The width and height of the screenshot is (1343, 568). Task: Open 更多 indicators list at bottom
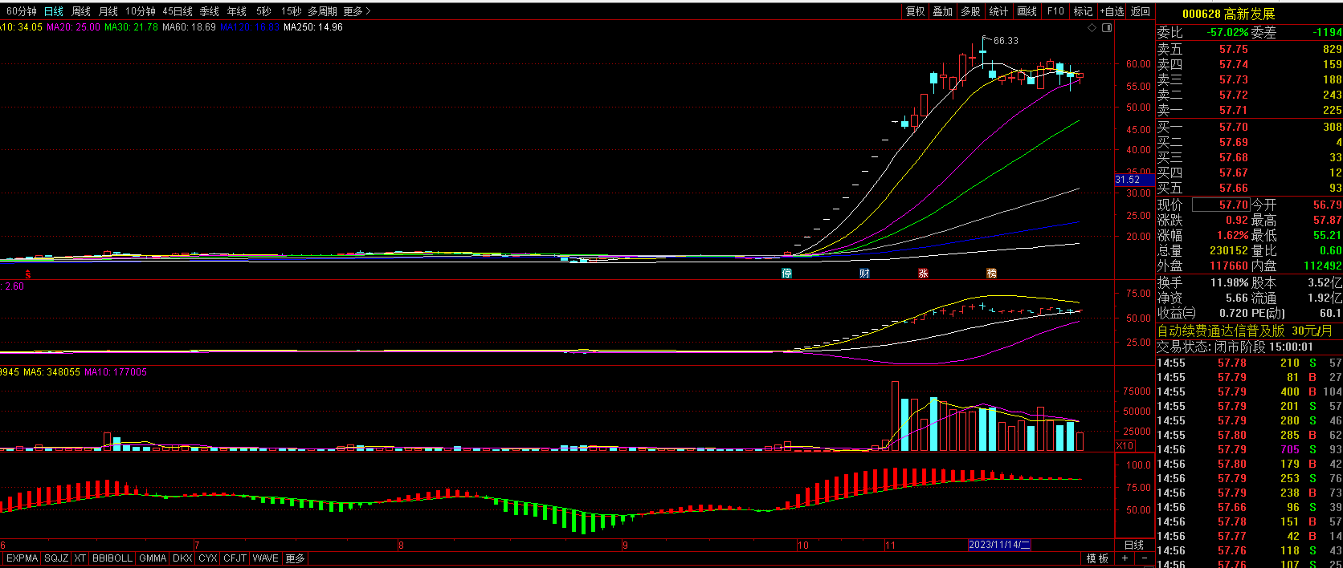tap(295, 558)
